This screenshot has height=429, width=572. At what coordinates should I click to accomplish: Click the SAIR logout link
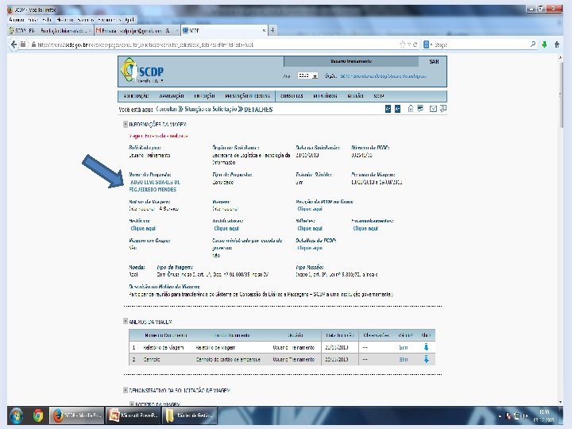point(434,62)
